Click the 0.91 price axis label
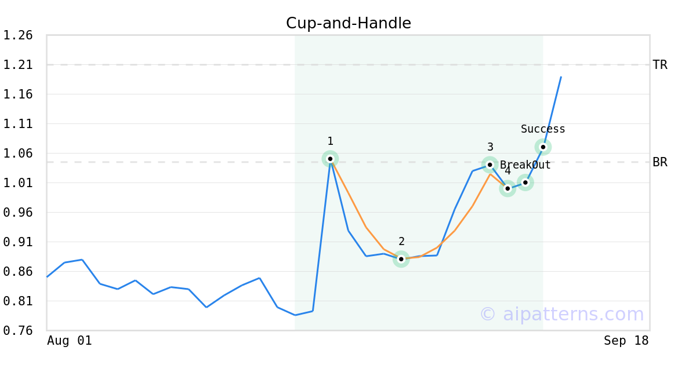The width and height of the screenshot is (696, 365). click(18, 242)
